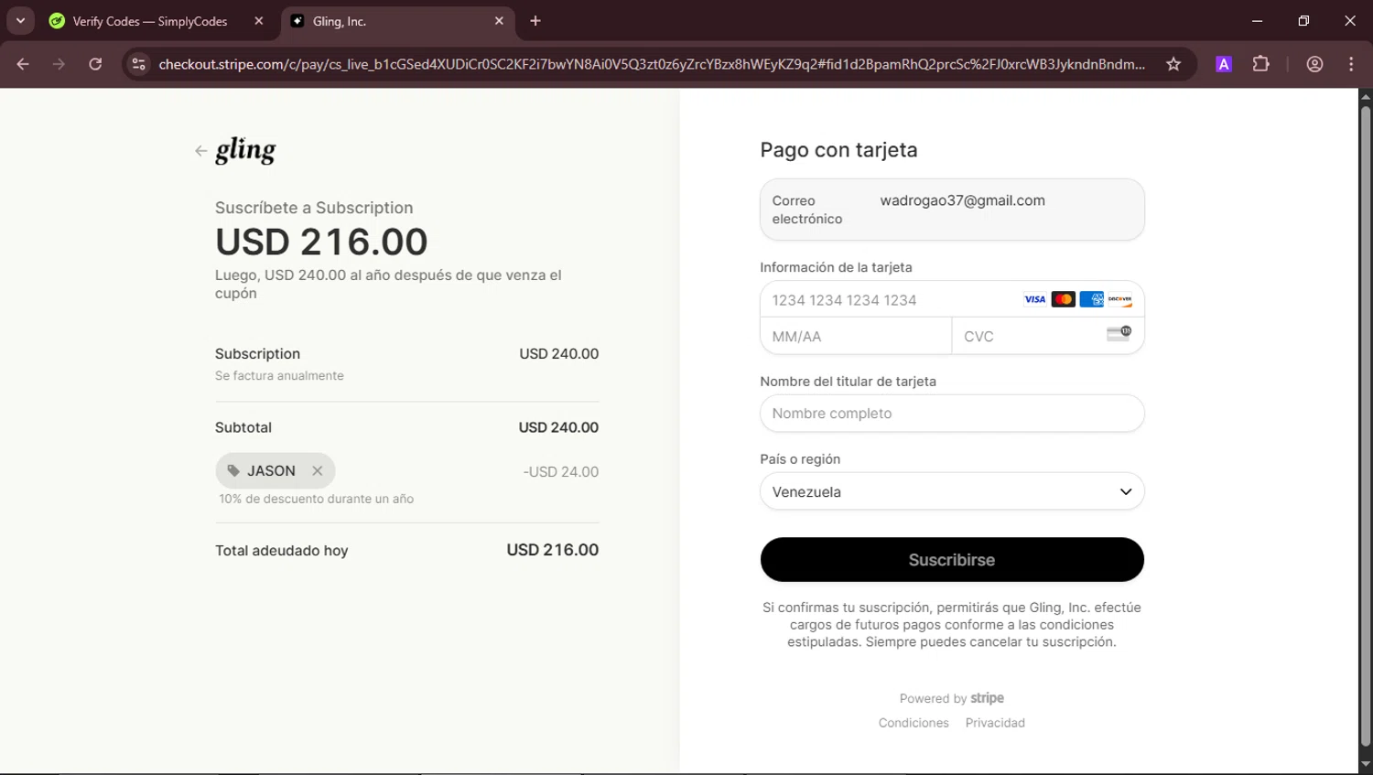Click 'Total adeudado hoy' label
The image size is (1373, 775).
click(x=281, y=550)
